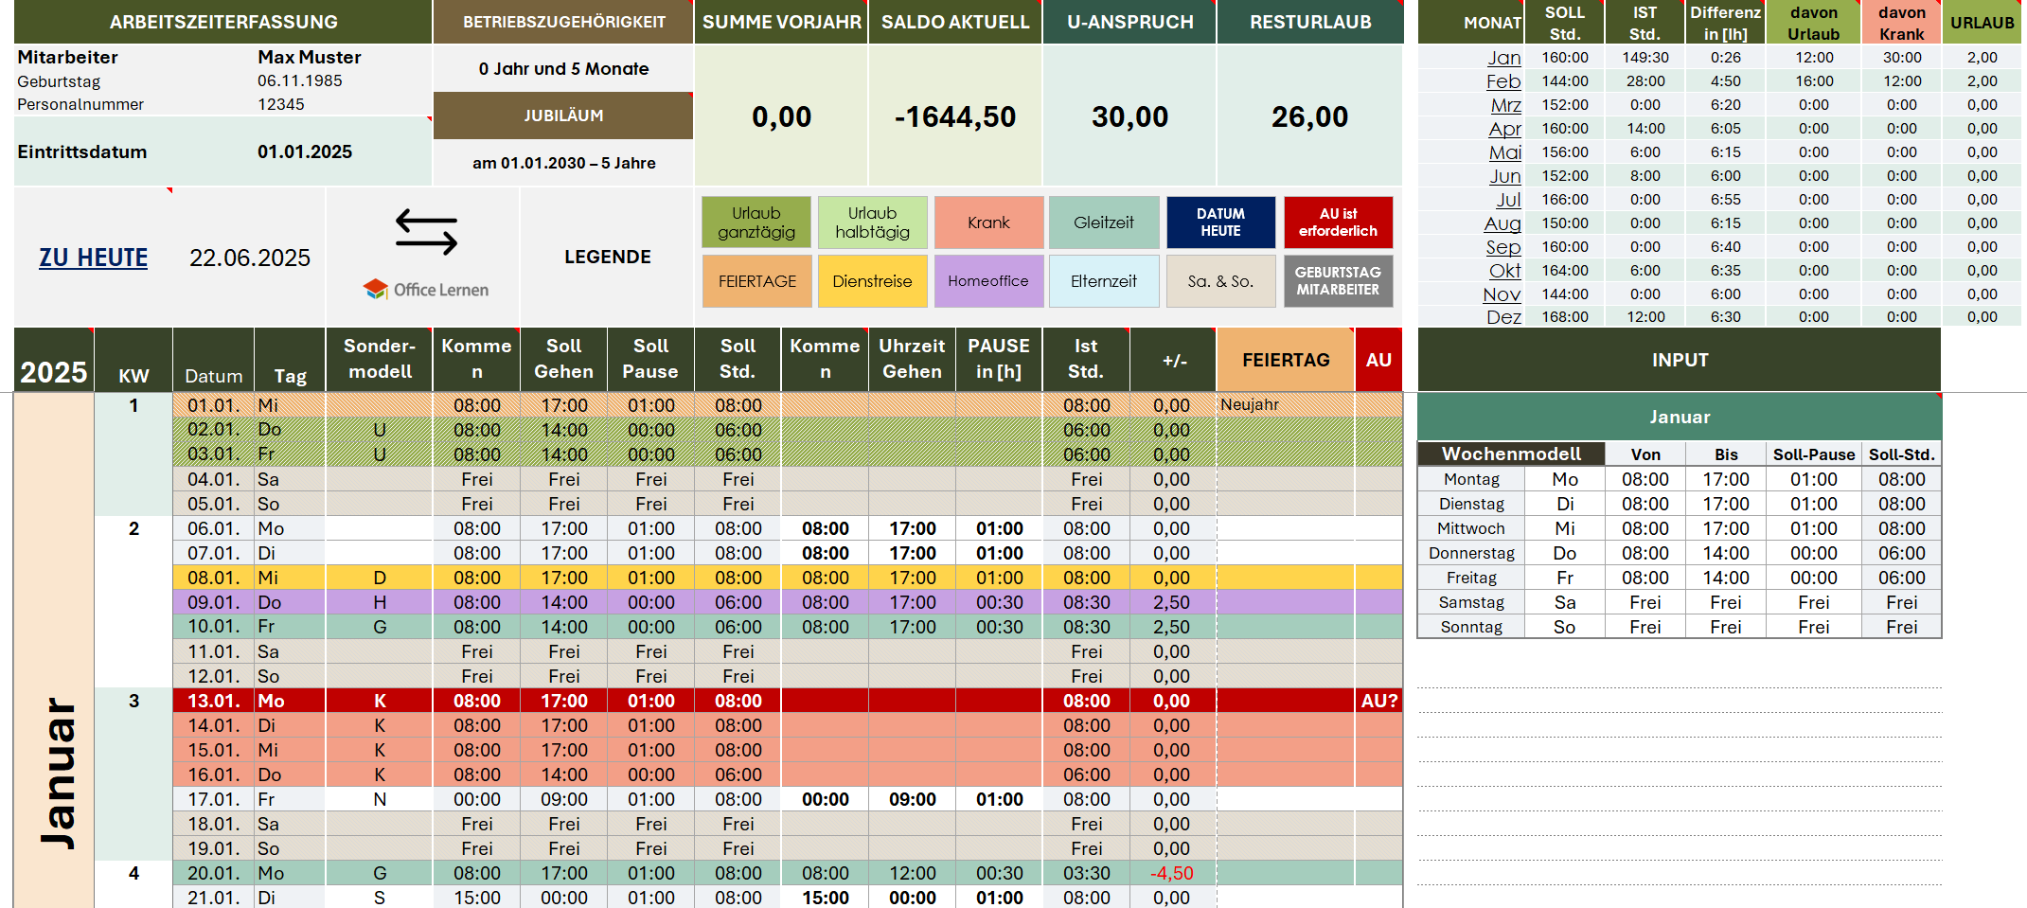This screenshot has width=2027, height=908.
Task: Click the DATUM HEUTE legend button
Action: [x=1220, y=223]
